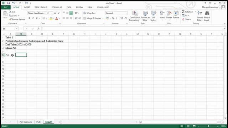Screen dimensions: 228x128
Task: Open Find & Select
Action: [207, 16]
